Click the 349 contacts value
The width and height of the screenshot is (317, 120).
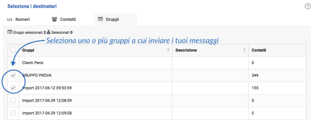255,75
